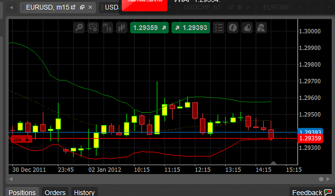Image resolution: width=335 pixels, height=196 pixels.
Task: Close the EURUSD, m15 chart tab
Action: (x=91, y=8)
